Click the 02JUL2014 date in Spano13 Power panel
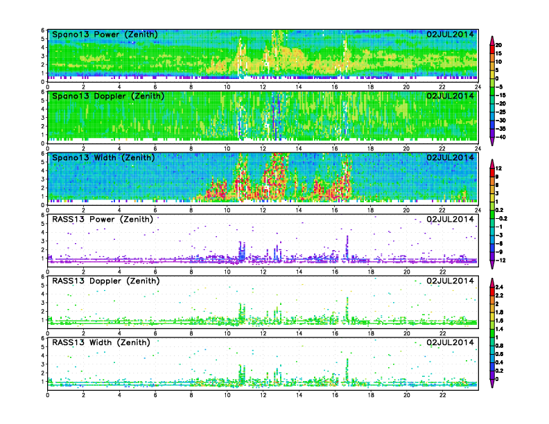 (x=450, y=35)
